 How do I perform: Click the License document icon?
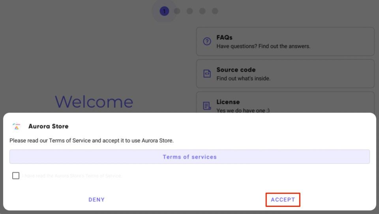[207, 106]
